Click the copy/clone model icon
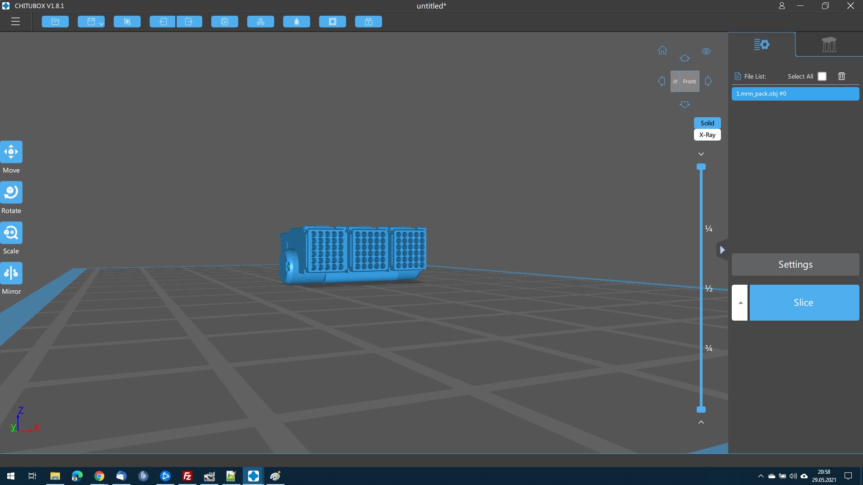Image resolution: width=863 pixels, height=485 pixels. pos(225,22)
